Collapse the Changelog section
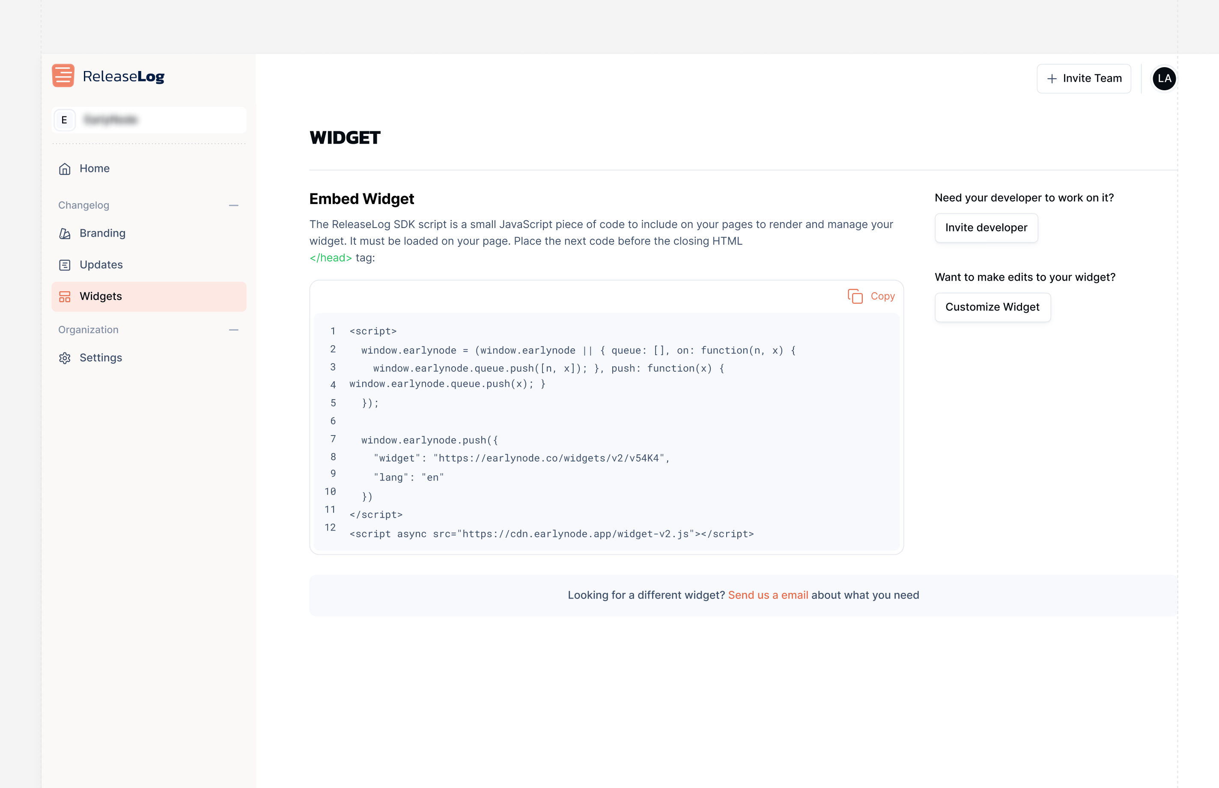Screen dimensions: 1219x788 pos(235,205)
